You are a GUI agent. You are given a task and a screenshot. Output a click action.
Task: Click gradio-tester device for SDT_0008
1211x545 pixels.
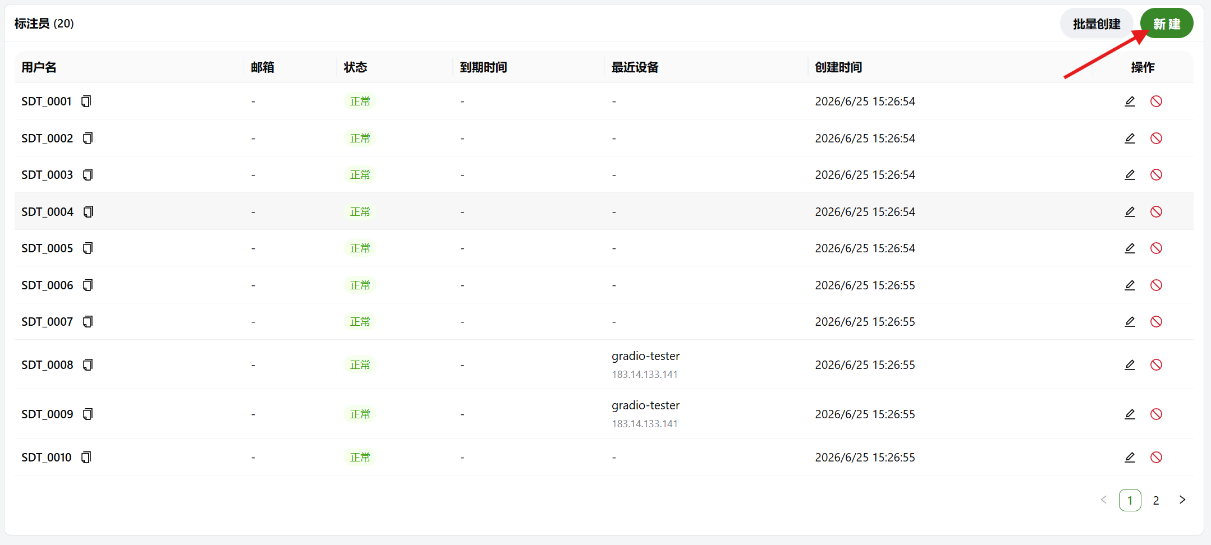645,356
